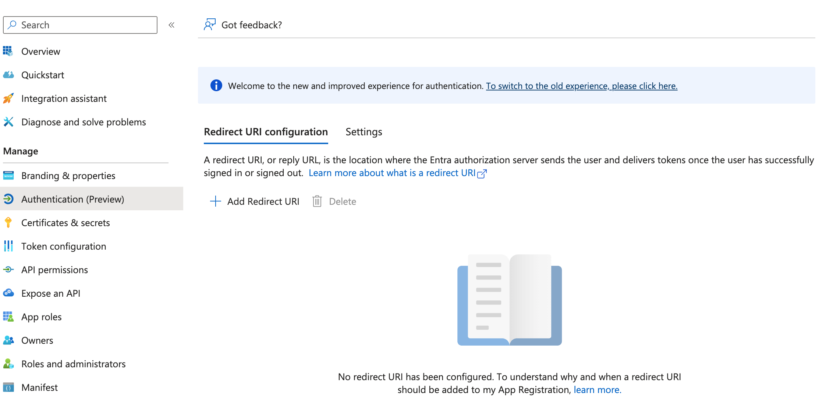Image resolution: width=819 pixels, height=400 pixels.
Task: Click the trash can Delete icon
Action: 317,201
